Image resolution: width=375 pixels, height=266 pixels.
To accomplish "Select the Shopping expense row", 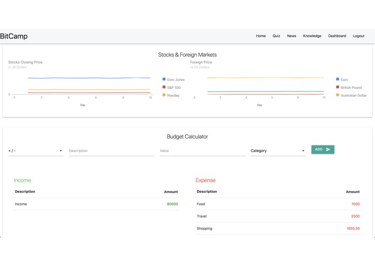I will [278, 228].
